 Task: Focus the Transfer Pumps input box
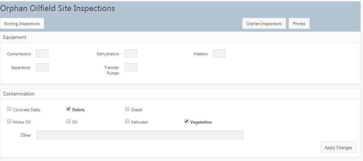(x=131, y=67)
